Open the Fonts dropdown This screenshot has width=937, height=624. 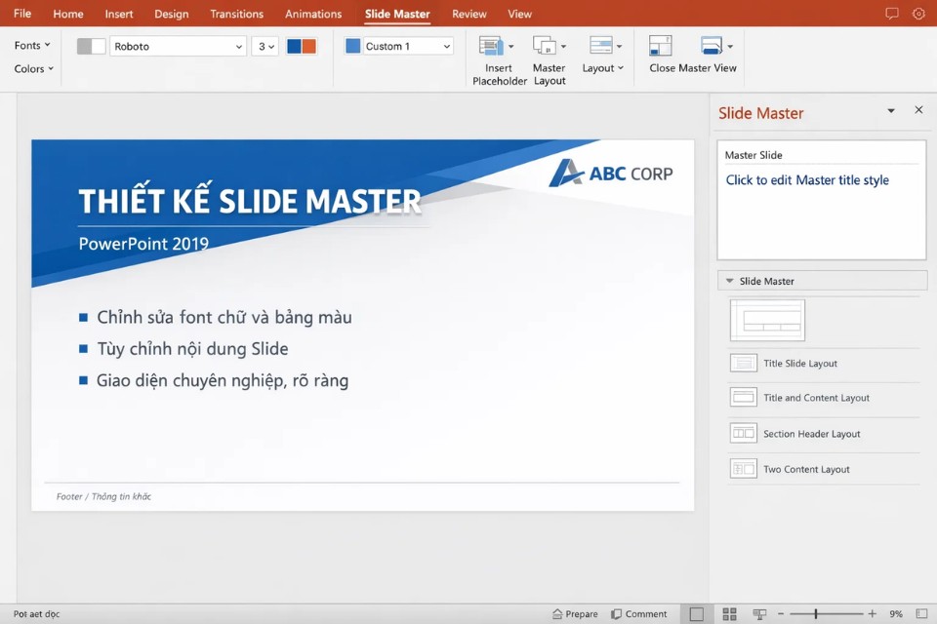30,44
